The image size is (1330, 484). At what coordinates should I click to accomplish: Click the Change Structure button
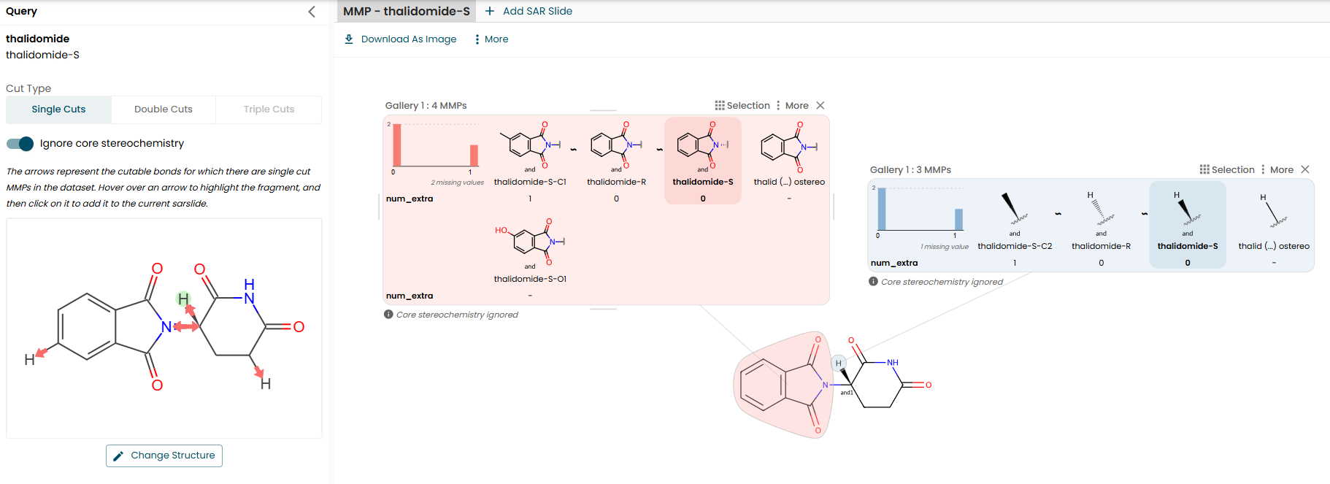[164, 456]
